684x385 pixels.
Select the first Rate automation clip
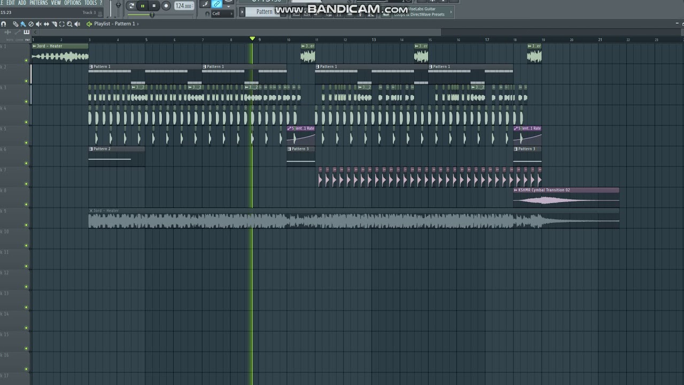(x=301, y=136)
